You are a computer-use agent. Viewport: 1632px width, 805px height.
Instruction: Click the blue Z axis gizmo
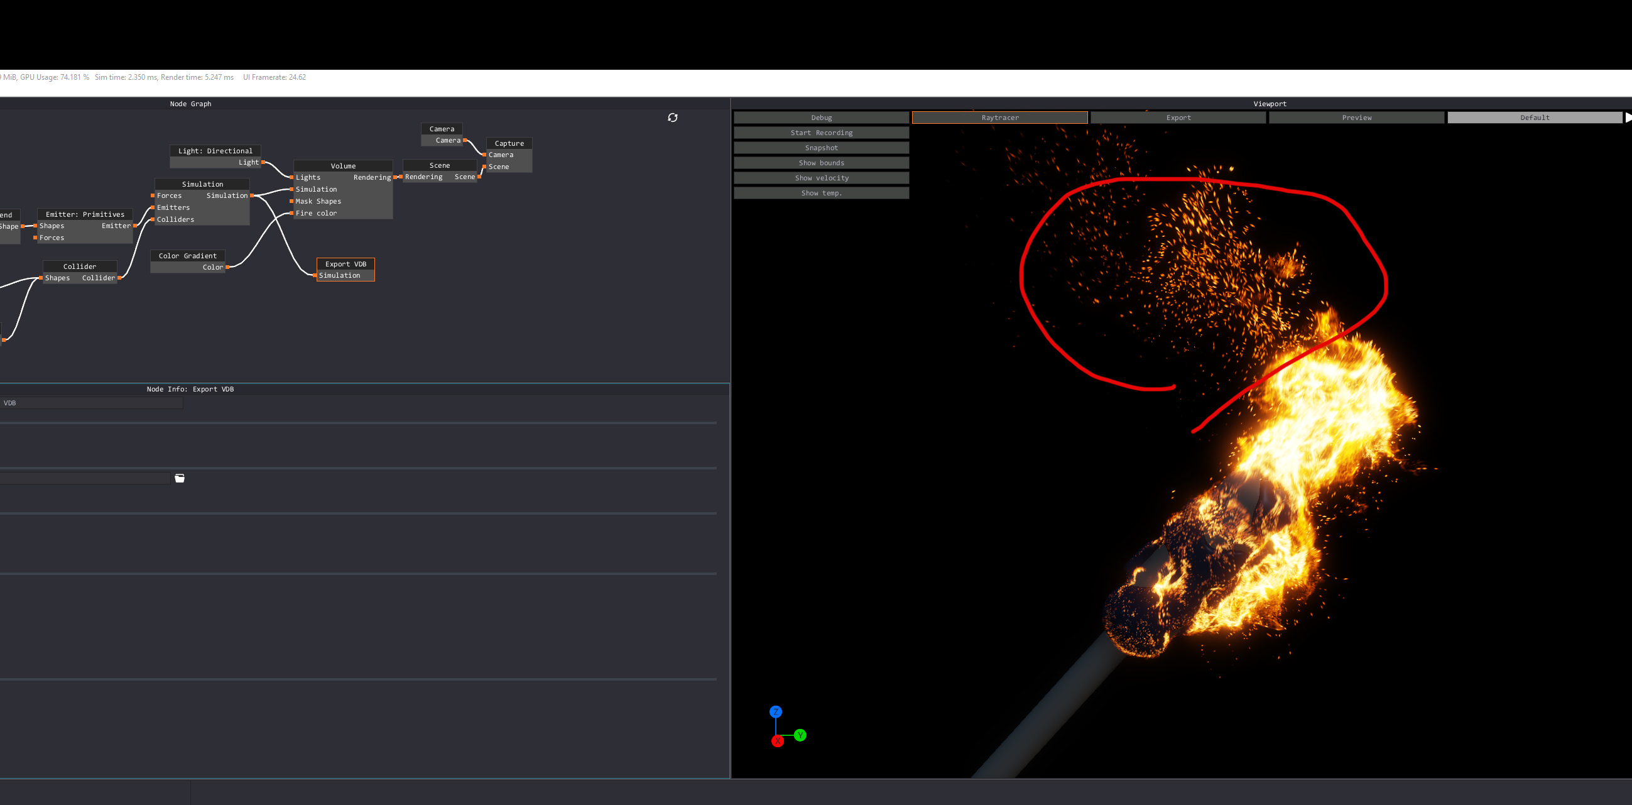[x=775, y=712]
